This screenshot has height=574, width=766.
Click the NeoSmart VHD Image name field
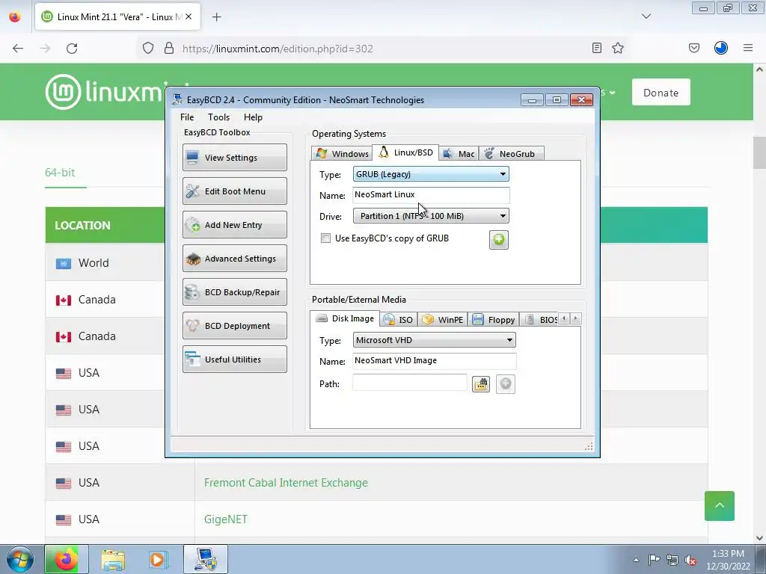click(435, 361)
